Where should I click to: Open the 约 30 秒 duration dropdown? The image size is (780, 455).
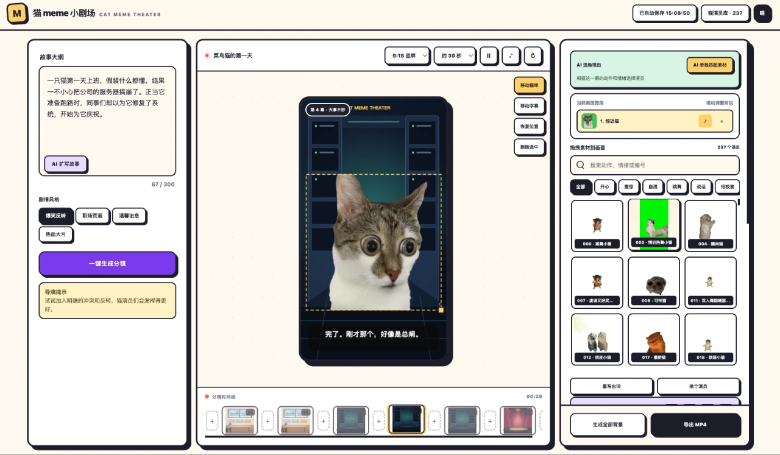point(455,55)
